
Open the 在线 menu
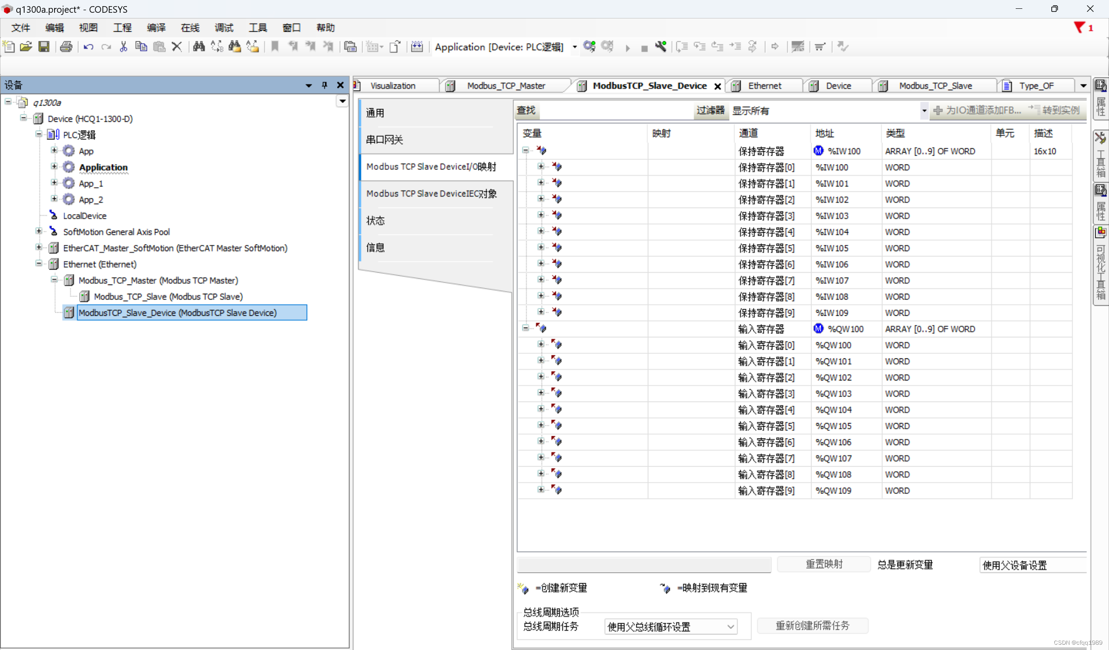pos(190,28)
